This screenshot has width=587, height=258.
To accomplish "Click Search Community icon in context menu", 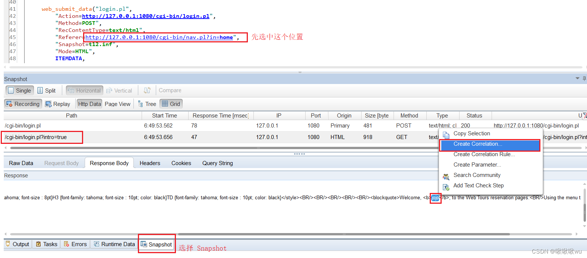I will [x=446, y=176].
